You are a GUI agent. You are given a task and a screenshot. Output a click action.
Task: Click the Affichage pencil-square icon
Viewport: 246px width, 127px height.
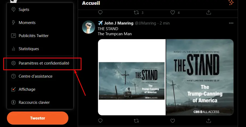(x=14, y=89)
